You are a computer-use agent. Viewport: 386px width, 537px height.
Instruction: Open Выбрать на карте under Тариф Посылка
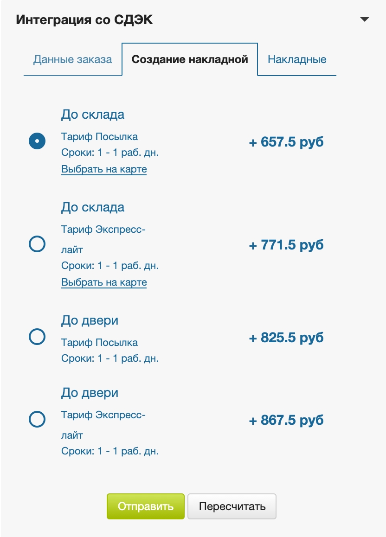pos(104,169)
